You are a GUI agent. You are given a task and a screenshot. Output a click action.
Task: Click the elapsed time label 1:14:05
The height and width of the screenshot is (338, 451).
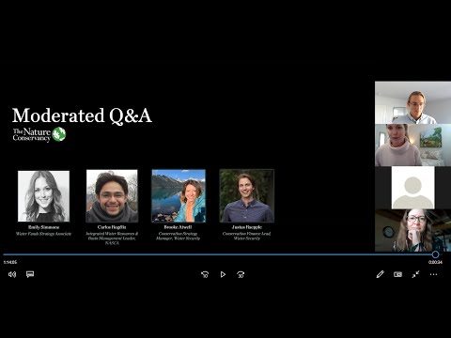pos(10,262)
